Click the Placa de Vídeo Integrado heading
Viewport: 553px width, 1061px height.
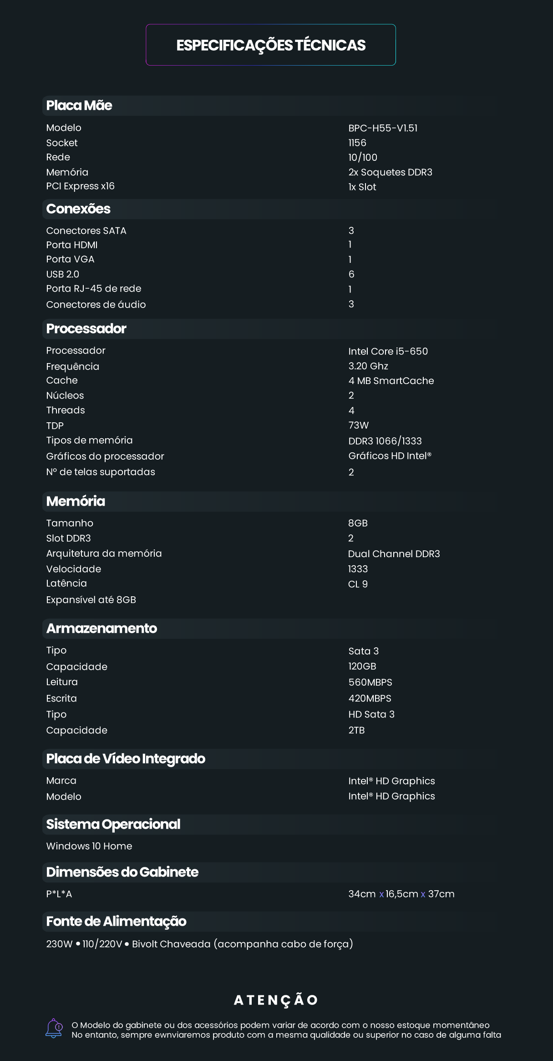126,759
